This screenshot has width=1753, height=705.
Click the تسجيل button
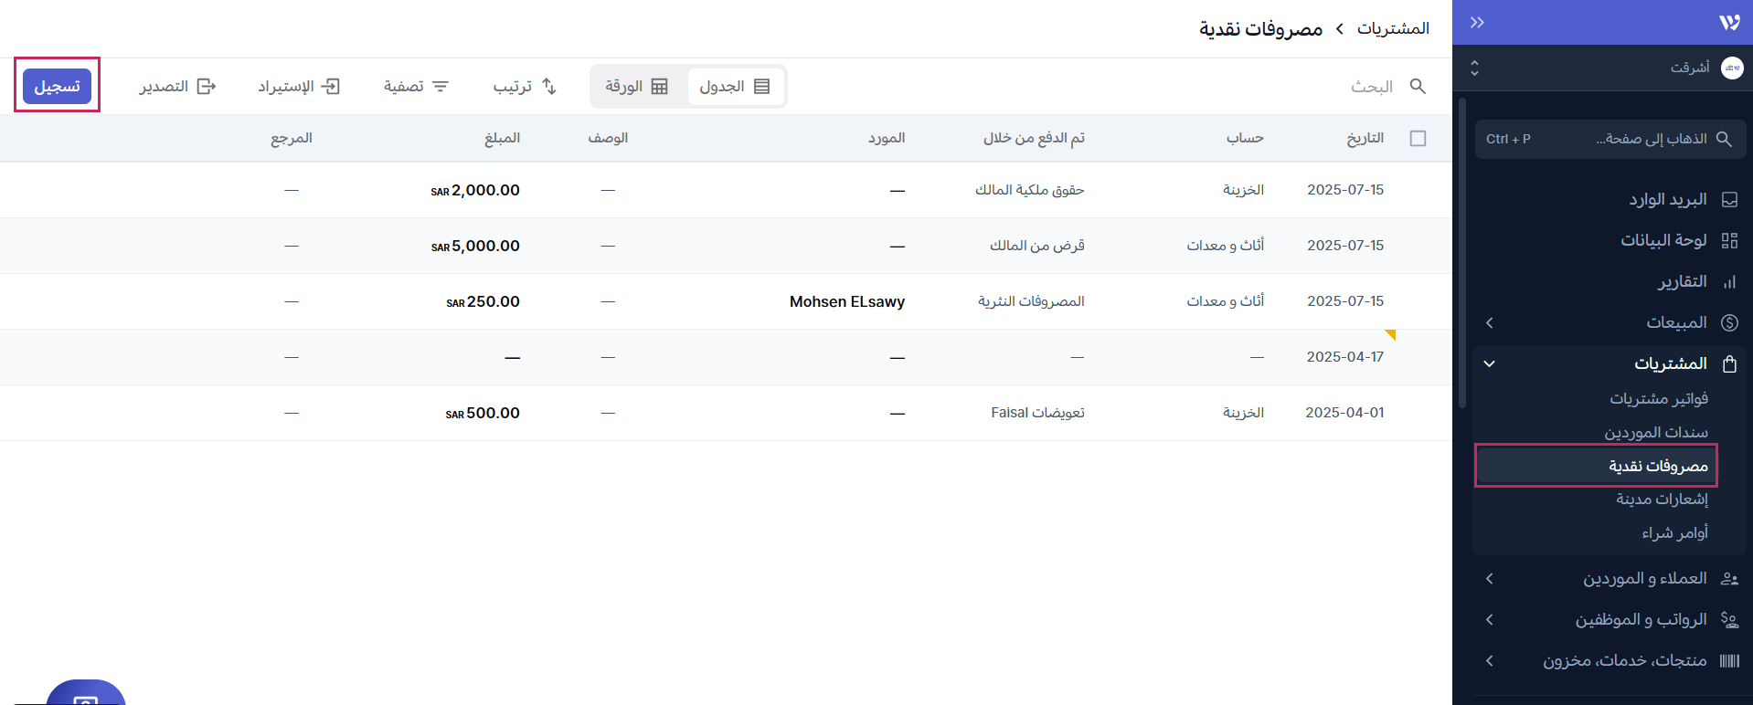pos(57,86)
